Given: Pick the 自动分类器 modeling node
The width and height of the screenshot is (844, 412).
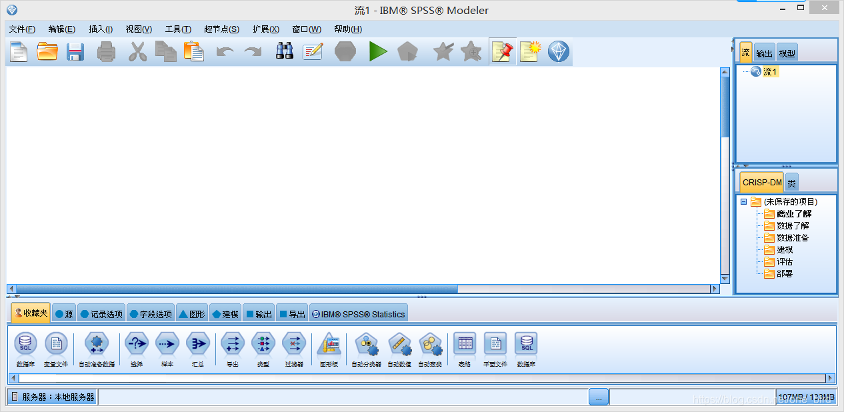Looking at the screenshot, I should pos(367,349).
